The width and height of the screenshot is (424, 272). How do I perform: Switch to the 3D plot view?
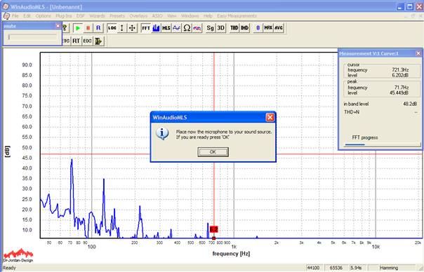[x=220, y=28]
